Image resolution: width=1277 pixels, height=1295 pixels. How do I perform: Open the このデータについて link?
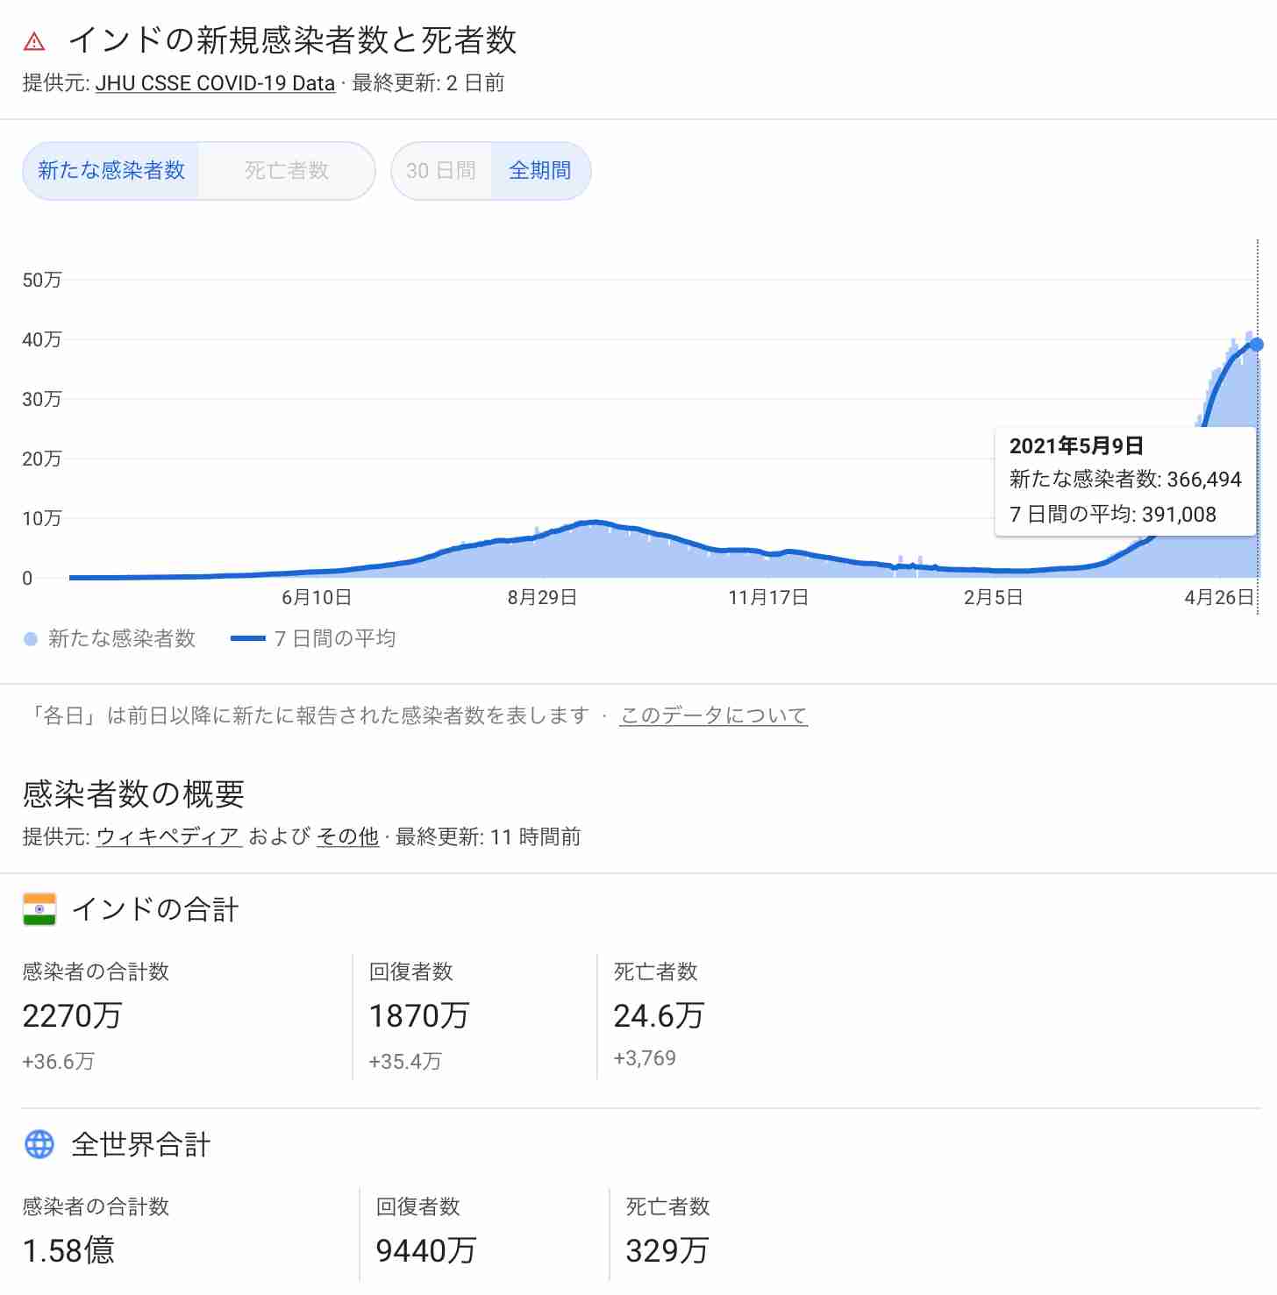point(713,715)
